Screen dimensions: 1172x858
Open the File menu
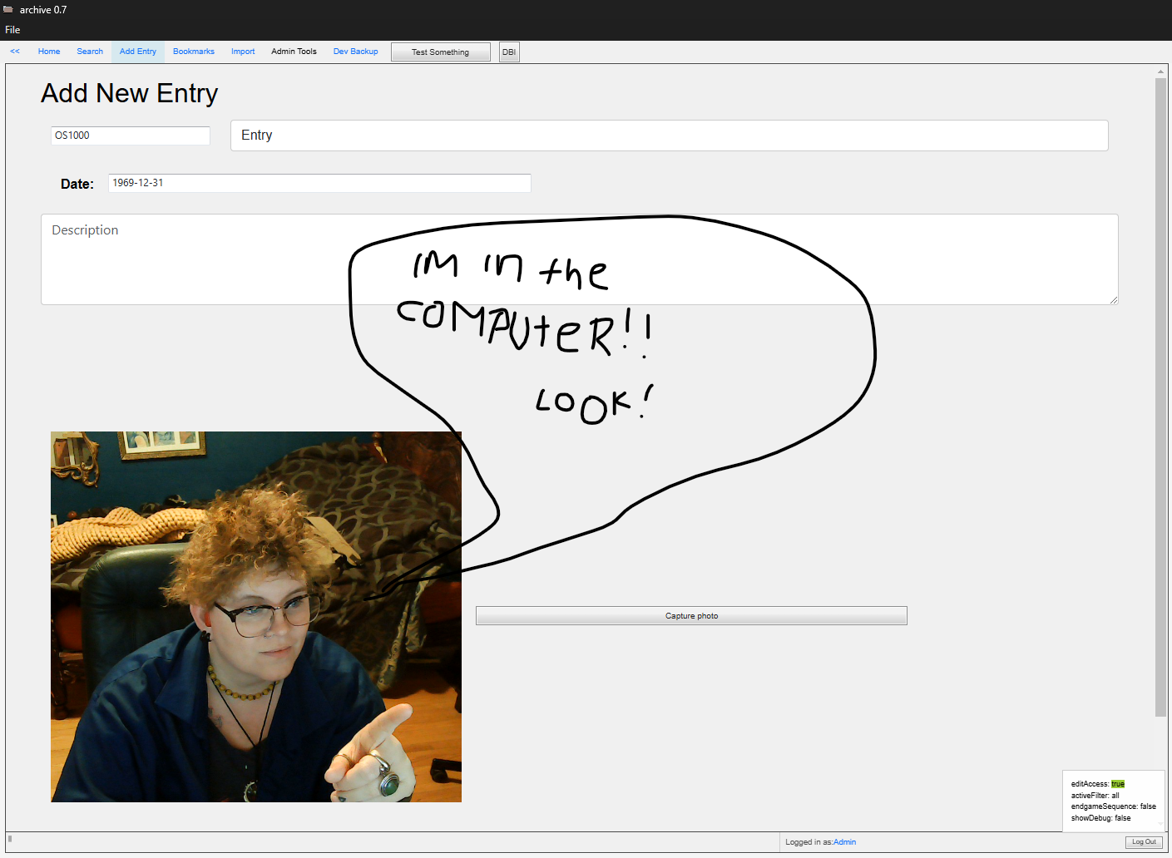tap(12, 30)
